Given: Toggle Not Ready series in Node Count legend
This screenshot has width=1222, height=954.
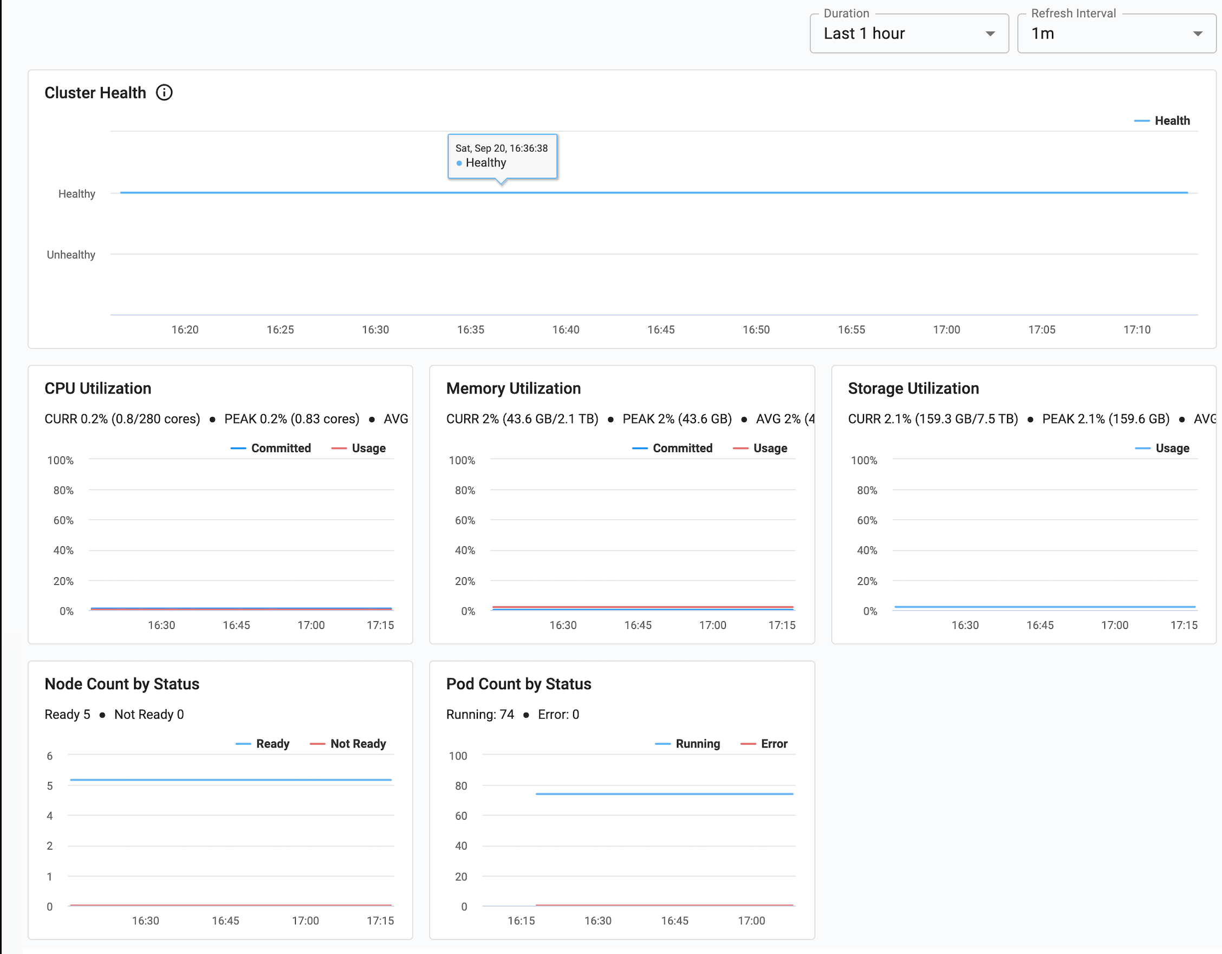Looking at the screenshot, I should tap(357, 744).
